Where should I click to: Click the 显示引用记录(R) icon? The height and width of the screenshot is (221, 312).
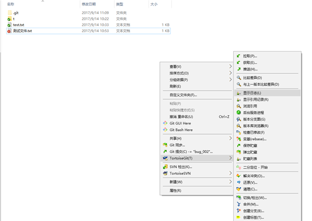[239, 99]
